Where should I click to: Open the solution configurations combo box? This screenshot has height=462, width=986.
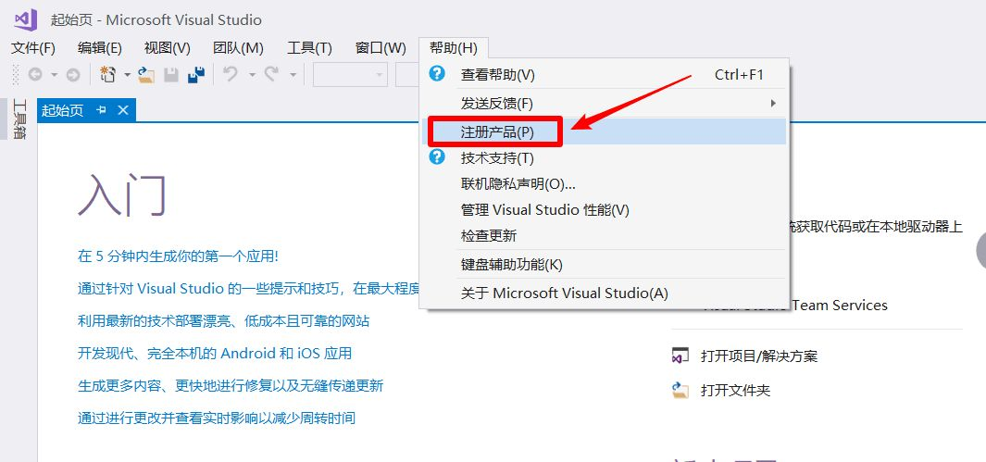[x=350, y=75]
